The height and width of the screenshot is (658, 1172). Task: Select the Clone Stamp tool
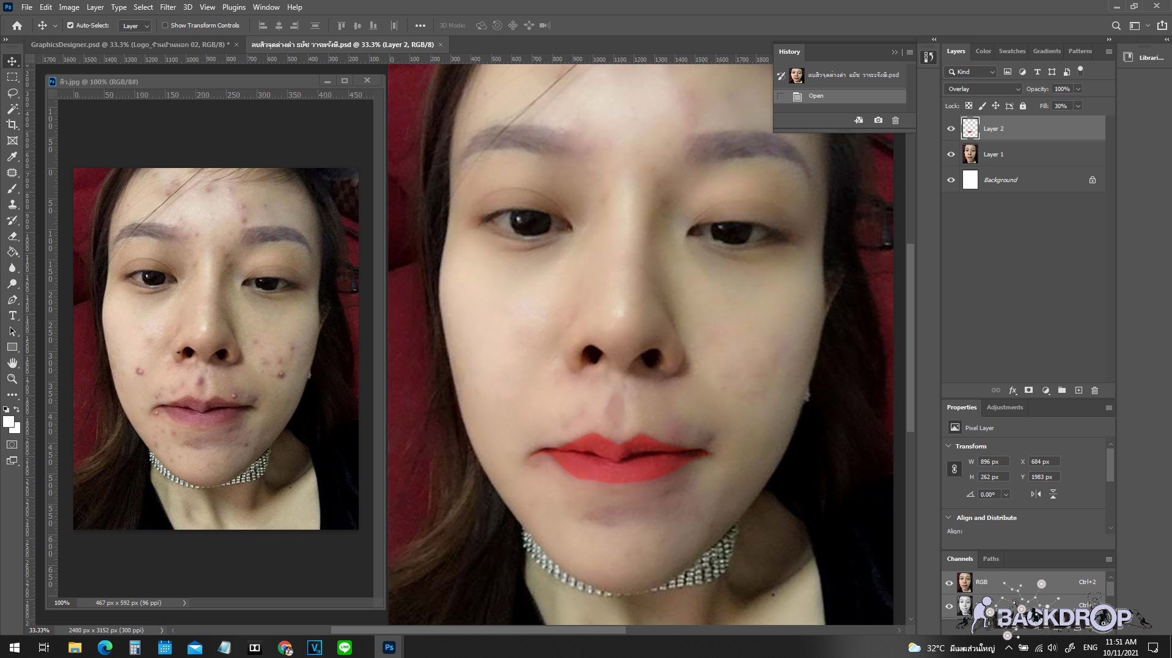pos(12,204)
